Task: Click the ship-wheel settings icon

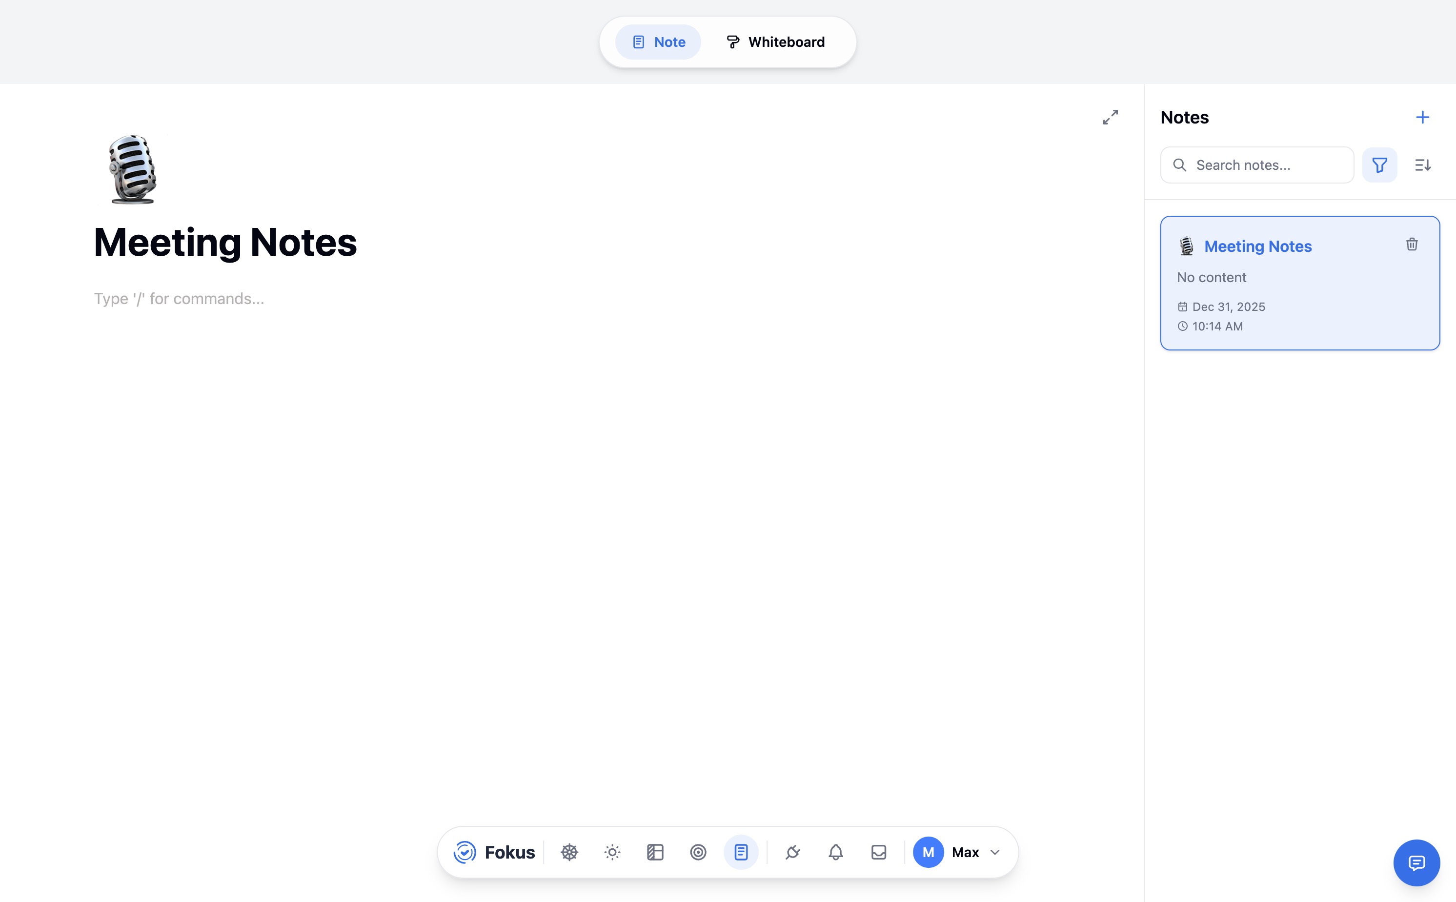Action: click(569, 852)
